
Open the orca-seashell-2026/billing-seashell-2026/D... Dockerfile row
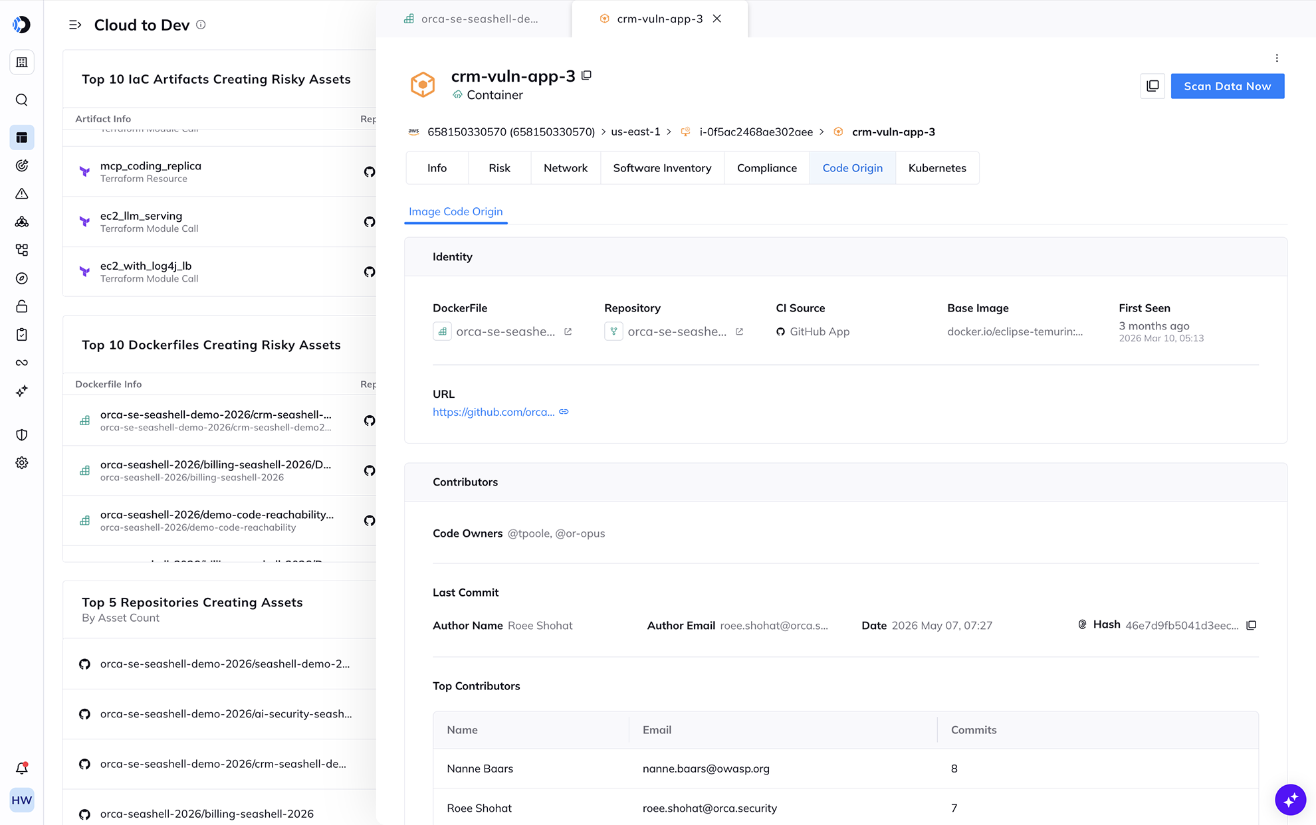coord(219,471)
